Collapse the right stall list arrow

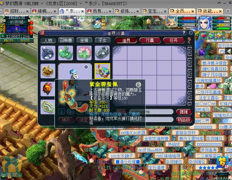point(229,51)
